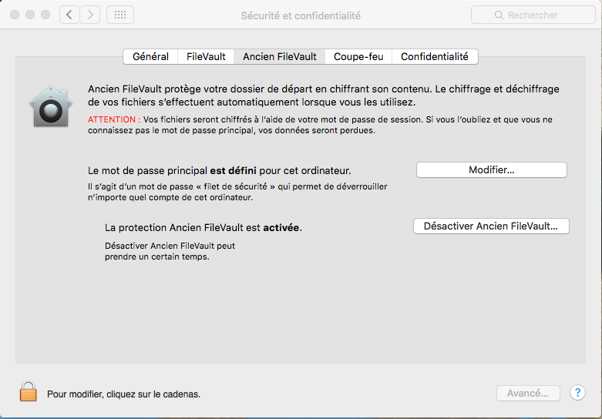
Task: Switch to the FileVault tab
Action: (206, 57)
